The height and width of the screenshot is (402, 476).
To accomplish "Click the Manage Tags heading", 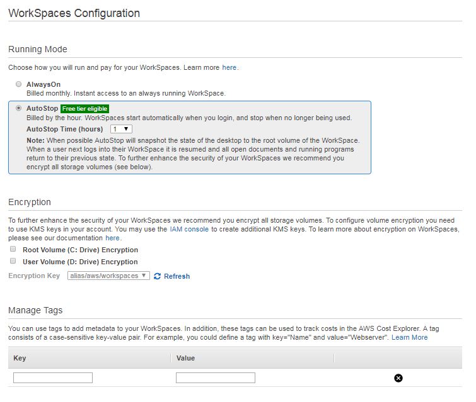I will coord(35,311).
